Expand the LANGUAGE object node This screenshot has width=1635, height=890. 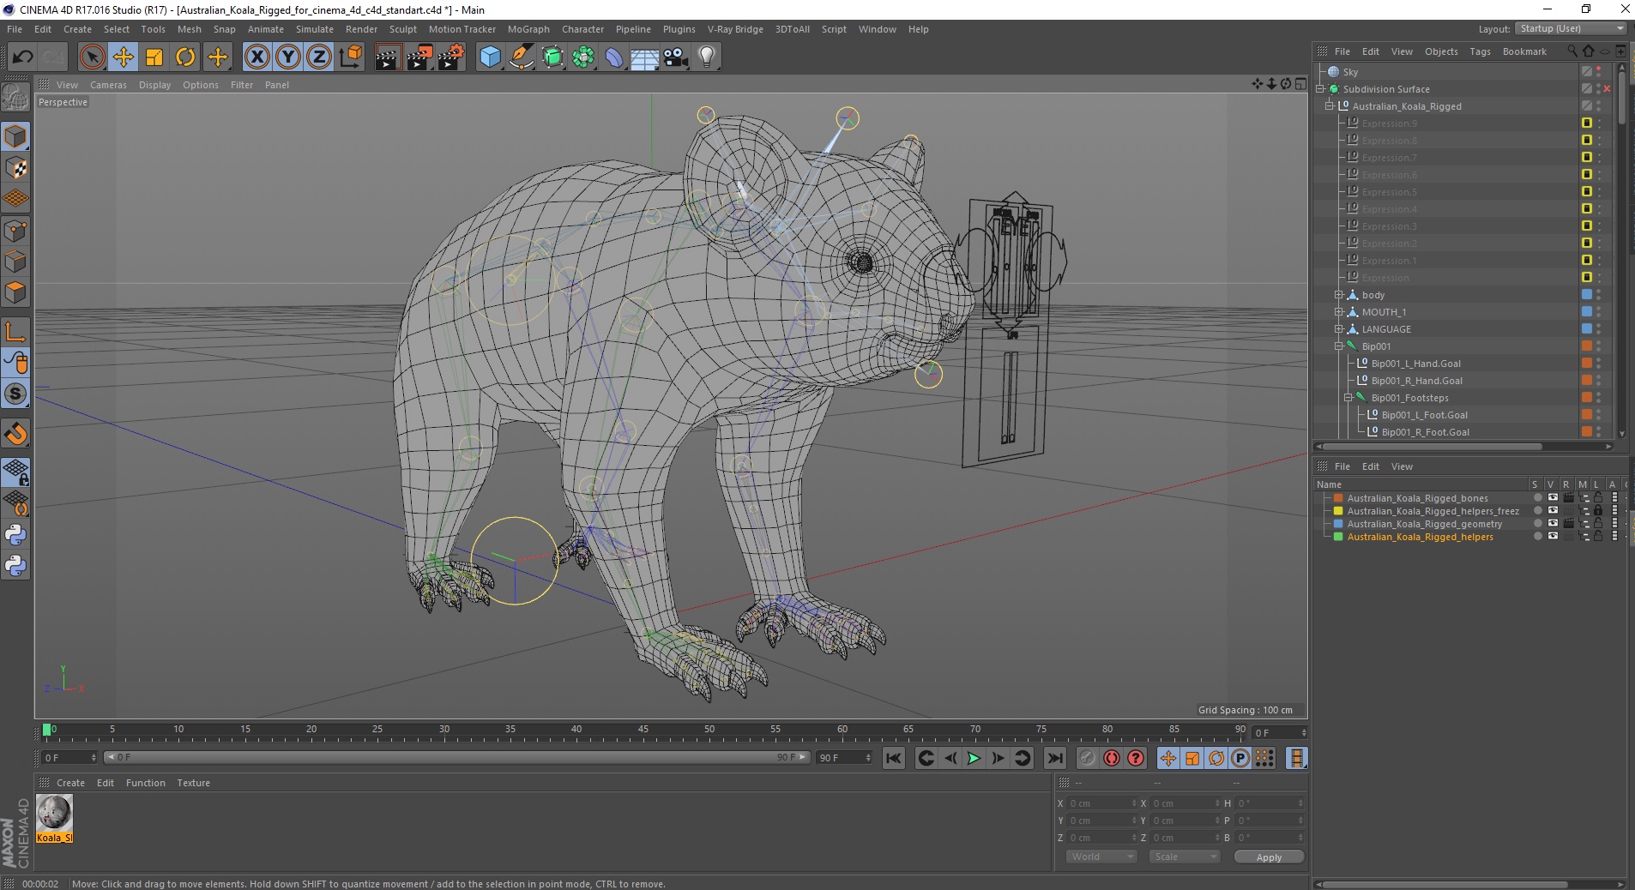click(1339, 329)
